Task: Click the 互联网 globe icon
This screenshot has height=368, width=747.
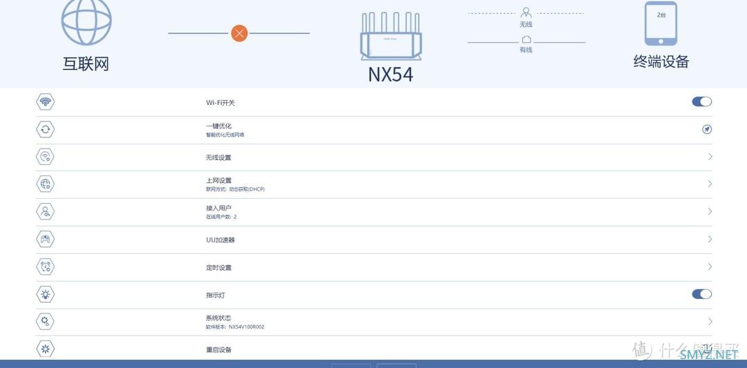Action: pos(86,22)
